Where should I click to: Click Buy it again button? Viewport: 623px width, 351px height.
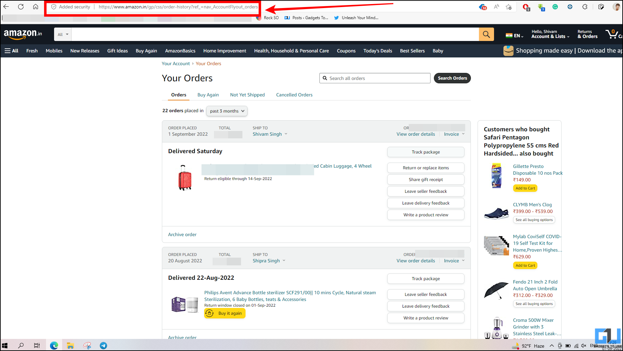click(225, 313)
